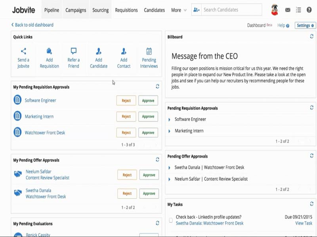Reject Neelum Safdar's pending offer
317x237 pixels.
(x=127, y=175)
